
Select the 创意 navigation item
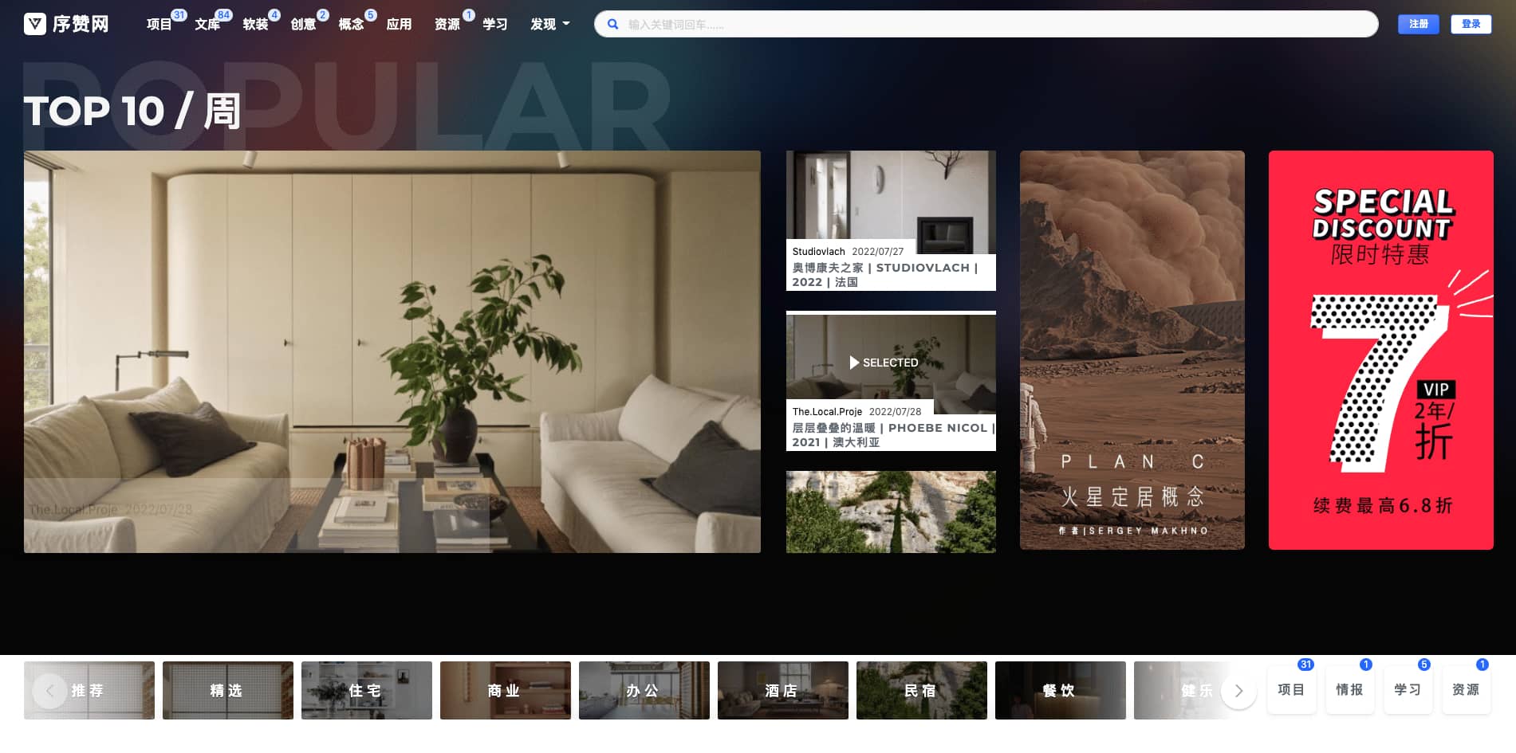point(303,24)
